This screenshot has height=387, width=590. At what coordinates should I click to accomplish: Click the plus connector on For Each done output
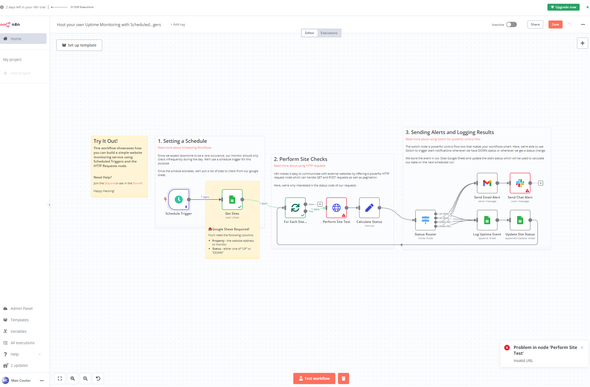point(320,204)
